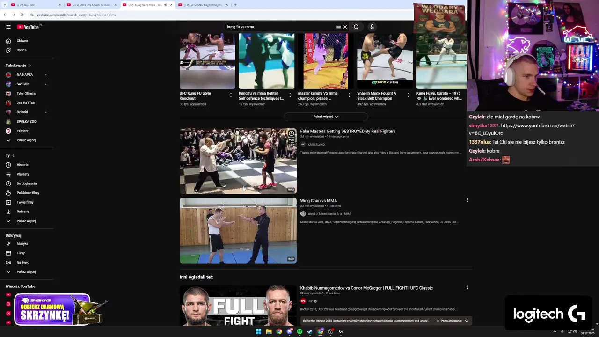Reload the page in the browser
The width and height of the screenshot is (599, 337).
22,15
